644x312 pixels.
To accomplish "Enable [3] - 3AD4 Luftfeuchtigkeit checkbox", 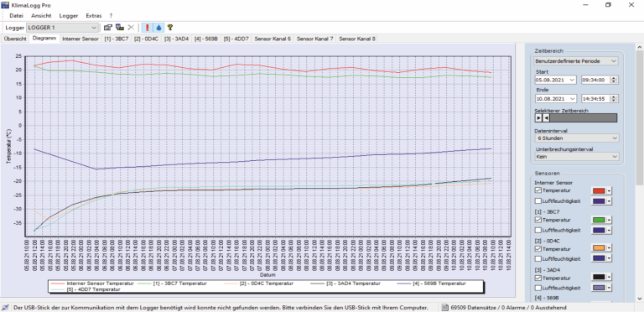I will 538,289.
